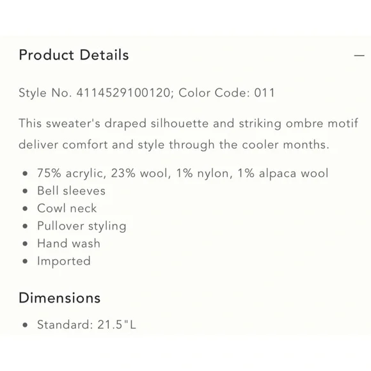
Task: Select the style number 4114529100120 text
Action: (123, 93)
